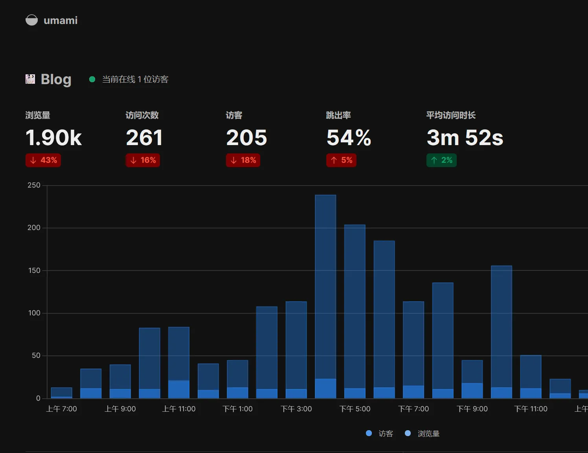Click the down arrow in the 18% badge
The height and width of the screenshot is (453, 588).
(x=234, y=160)
